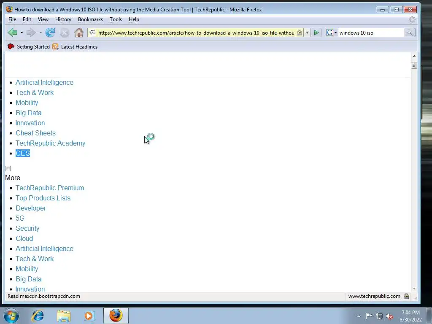Click the scrollbar up arrow
432x324 pixels.
[x=414, y=56]
